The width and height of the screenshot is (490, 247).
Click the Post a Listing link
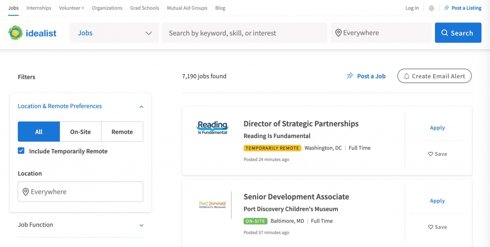[x=467, y=8]
